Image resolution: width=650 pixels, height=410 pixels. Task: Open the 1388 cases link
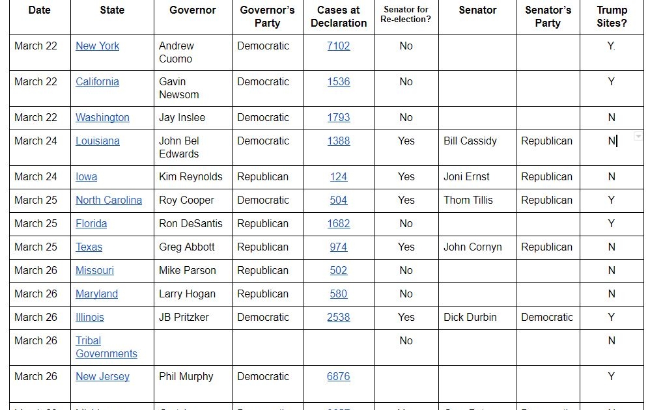pyautogui.click(x=338, y=141)
